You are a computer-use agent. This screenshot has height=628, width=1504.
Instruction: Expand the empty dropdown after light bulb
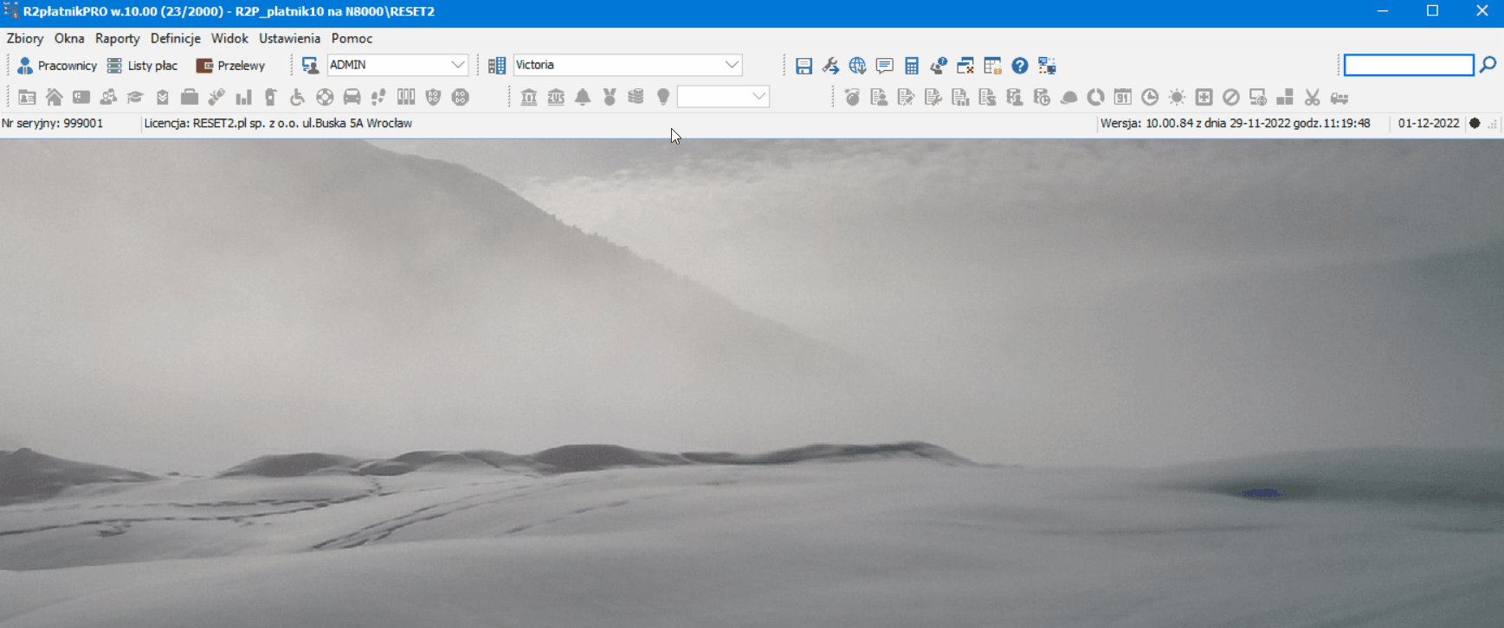[758, 96]
